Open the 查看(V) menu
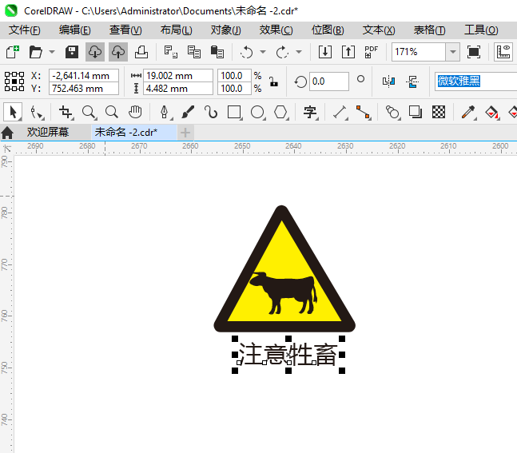This screenshot has height=453, width=517. (125, 30)
